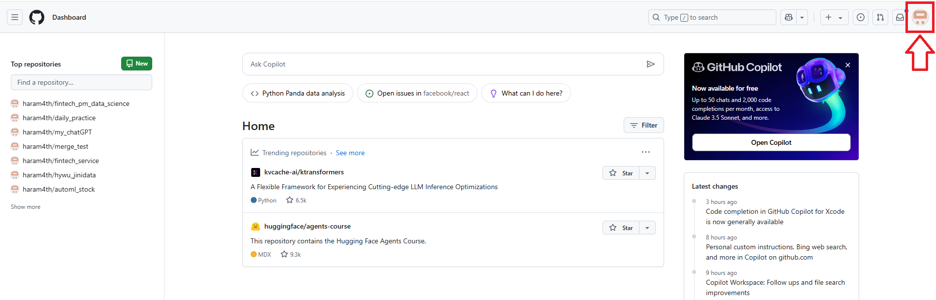
Task: Dismiss the GitHub Copilot promo card
Action: coord(848,65)
